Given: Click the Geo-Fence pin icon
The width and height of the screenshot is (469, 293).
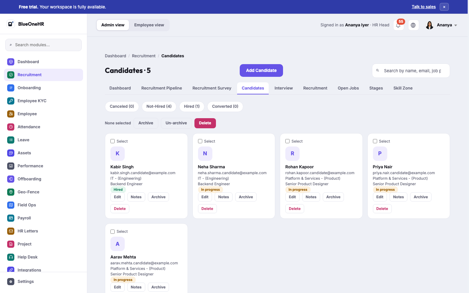Looking at the screenshot, I should (11, 192).
